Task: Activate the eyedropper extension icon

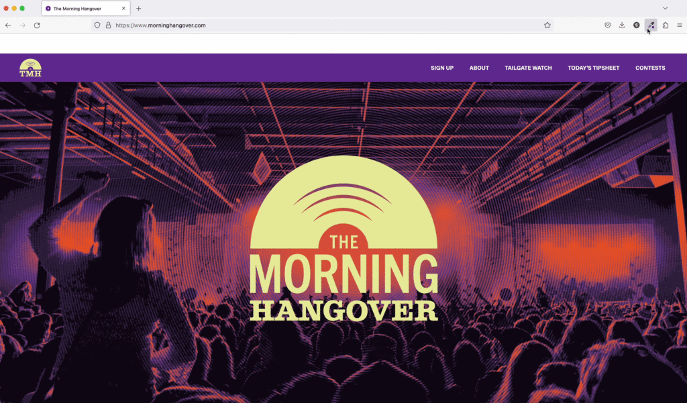Action: click(651, 25)
